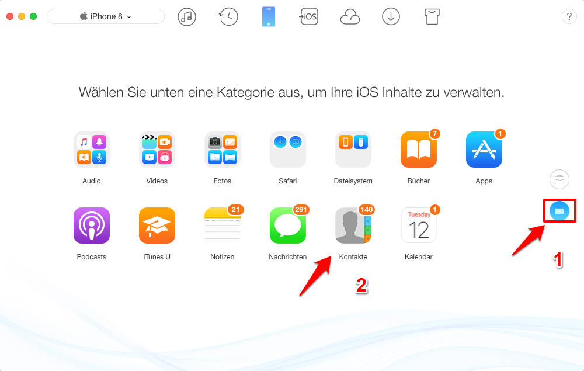Click the Kalendar label
Screen dimensions: 584x371
[x=419, y=257]
